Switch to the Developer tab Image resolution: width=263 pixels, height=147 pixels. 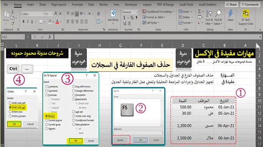click(131, 4)
